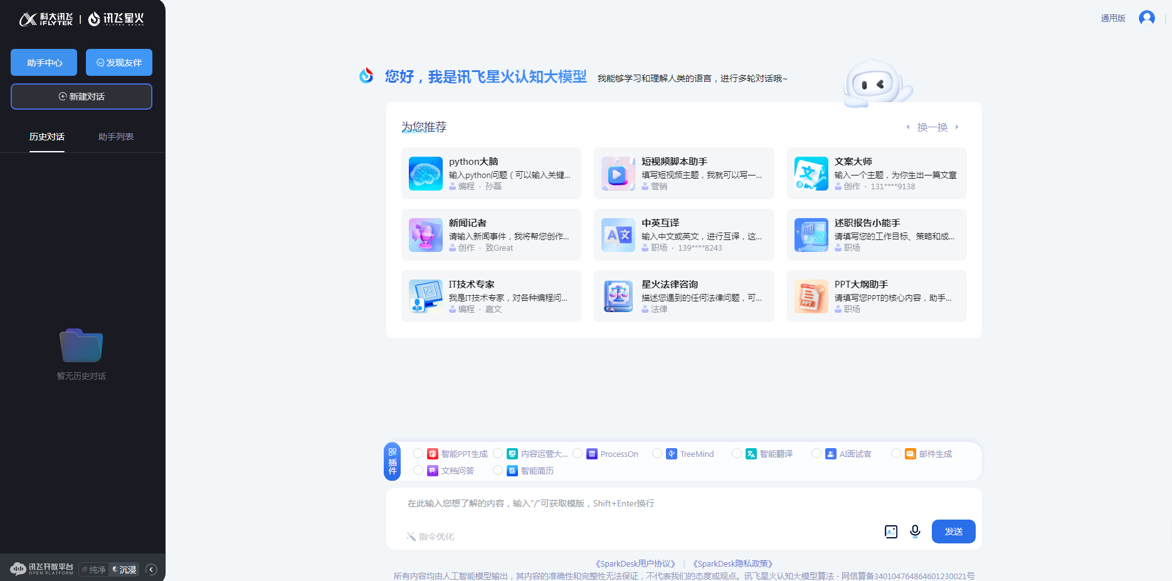Select the 中英互译 translation icon
Screen dimensions: 1172x581
tap(618, 235)
